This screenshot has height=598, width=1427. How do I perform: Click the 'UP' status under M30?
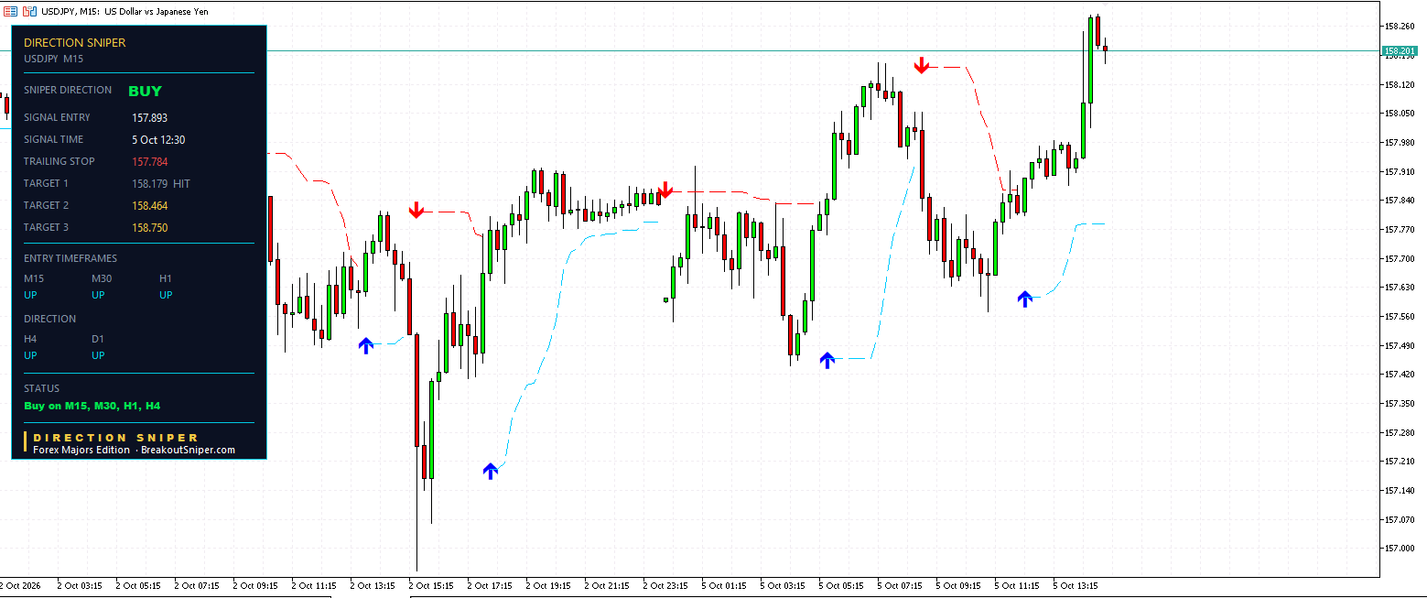(99, 295)
